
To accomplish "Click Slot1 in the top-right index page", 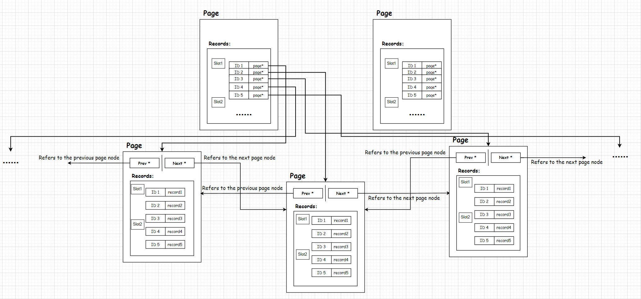I will (391, 64).
